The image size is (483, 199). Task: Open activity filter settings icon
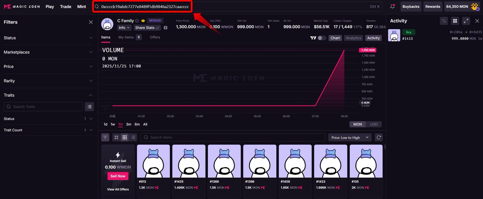[444, 21]
